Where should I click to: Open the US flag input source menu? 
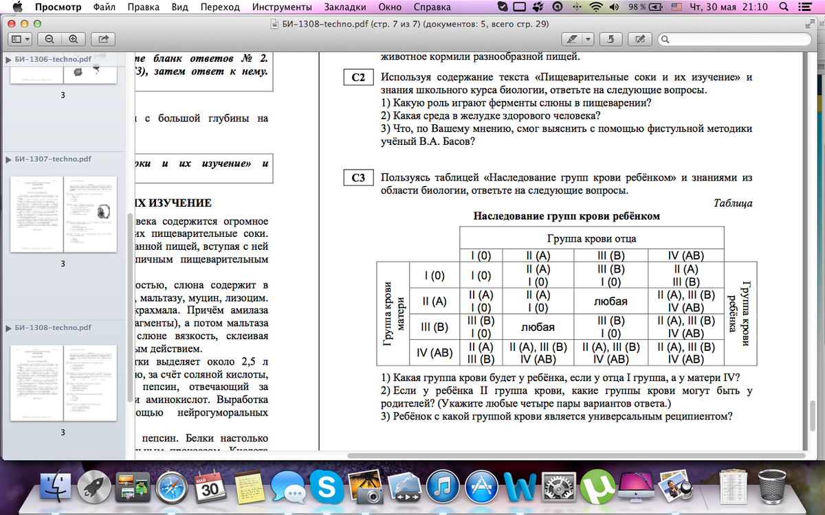677,7
